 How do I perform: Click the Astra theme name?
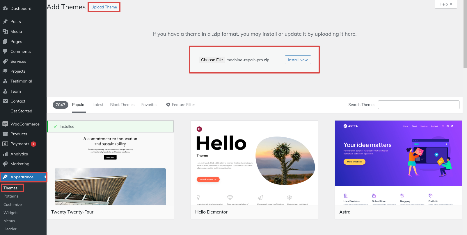(x=345, y=212)
